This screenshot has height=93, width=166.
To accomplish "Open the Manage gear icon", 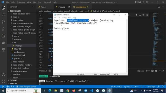I will pos(3,81).
